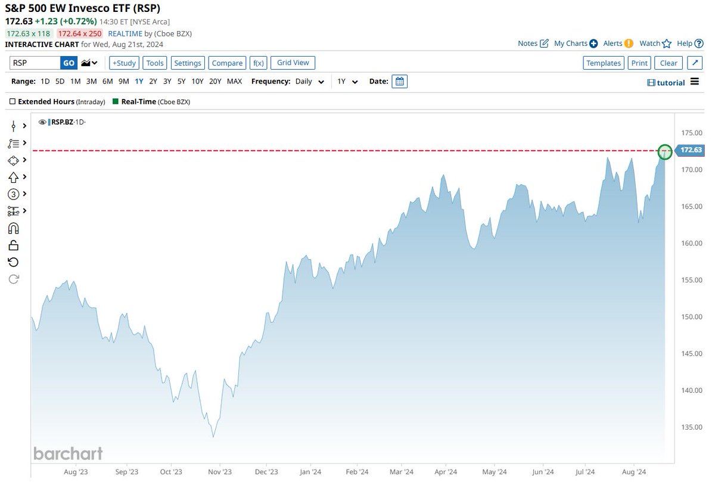Click the symbol input field RSP
Screen dimensions: 715x485
coord(35,63)
